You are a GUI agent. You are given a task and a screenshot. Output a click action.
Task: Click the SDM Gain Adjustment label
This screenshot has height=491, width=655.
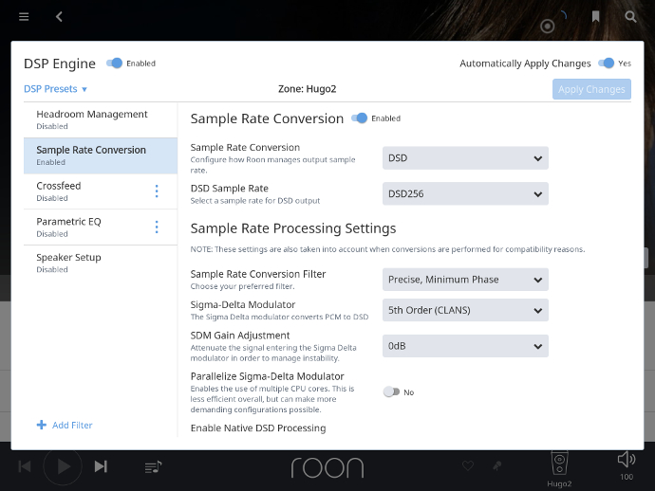coord(240,336)
